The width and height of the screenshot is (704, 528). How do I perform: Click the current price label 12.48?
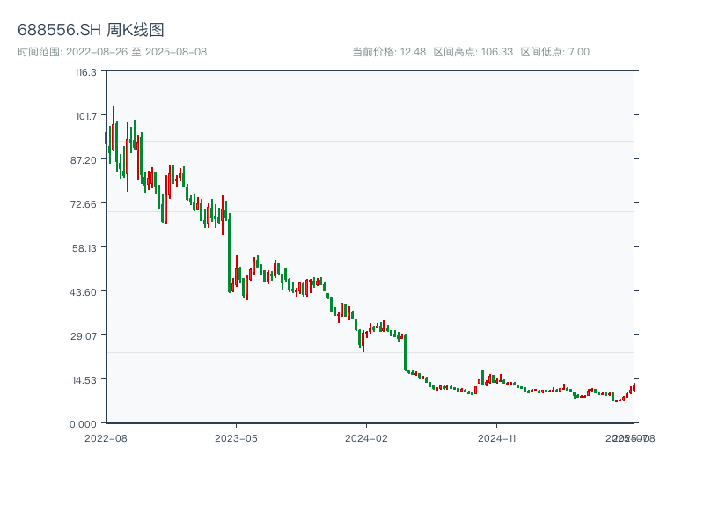pyautogui.click(x=389, y=52)
